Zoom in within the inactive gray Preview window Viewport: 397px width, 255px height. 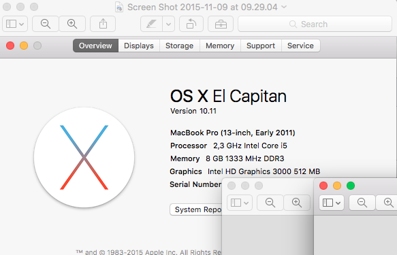(x=297, y=203)
